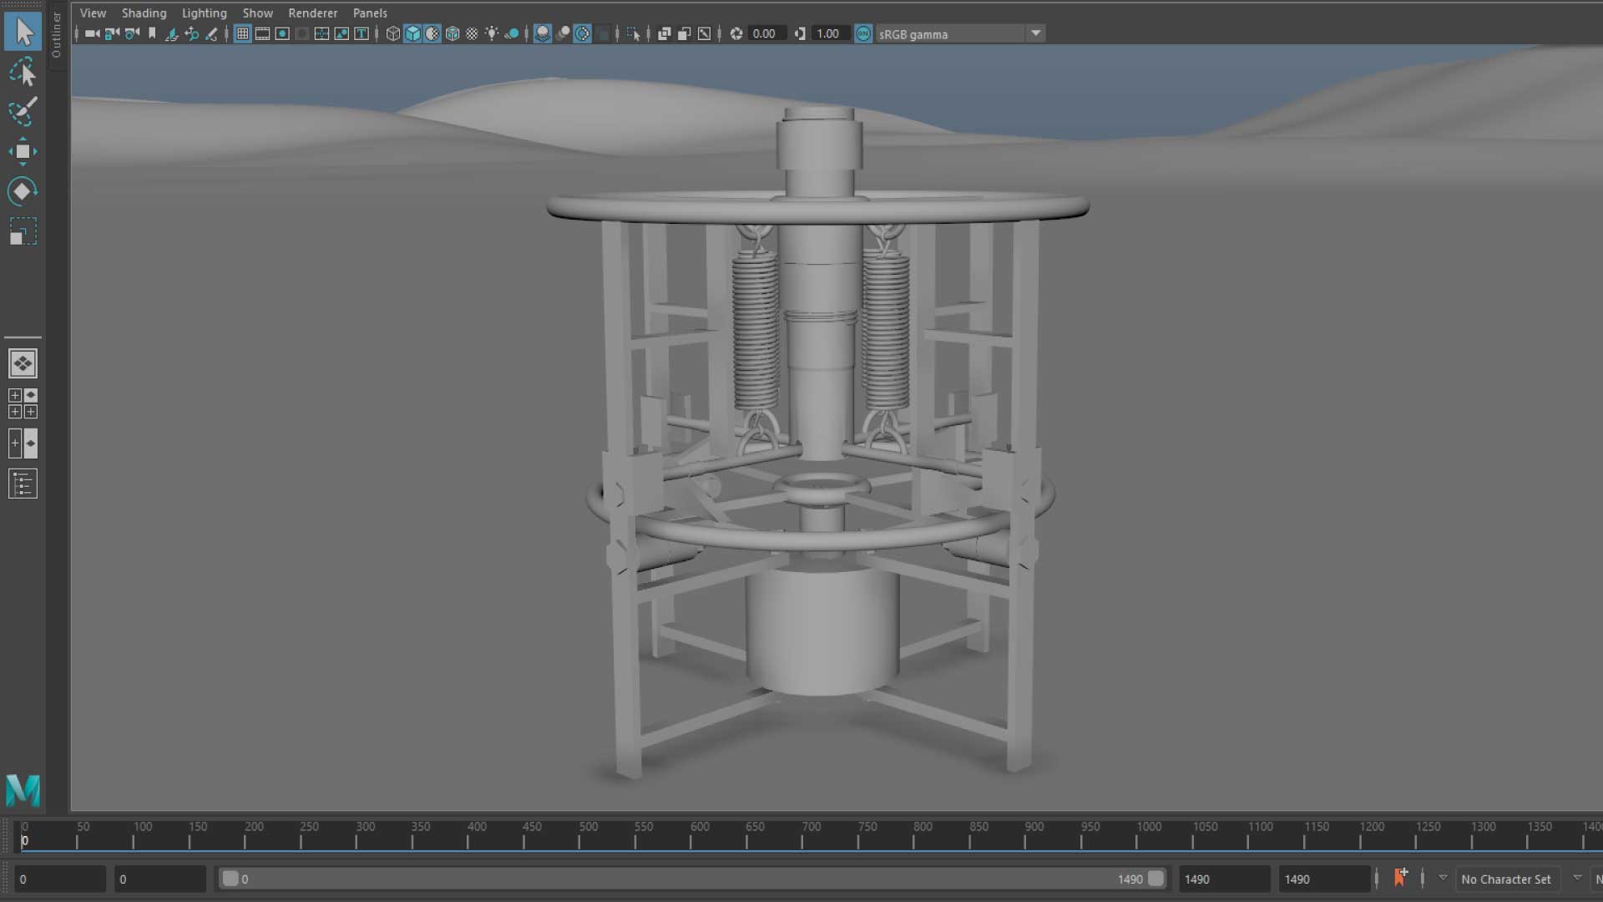Image resolution: width=1603 pixels, height=902 pixels.
Task: Enable wireframe display mode
Action: click(393, 33)
